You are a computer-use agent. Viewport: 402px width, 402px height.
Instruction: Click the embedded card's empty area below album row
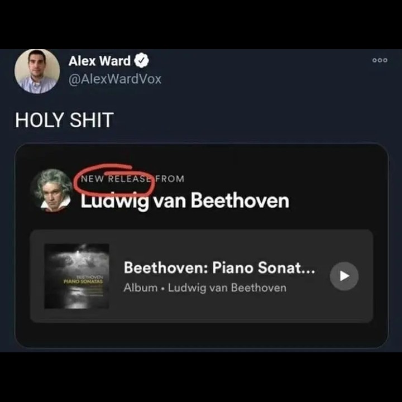[x=202, y=335]
